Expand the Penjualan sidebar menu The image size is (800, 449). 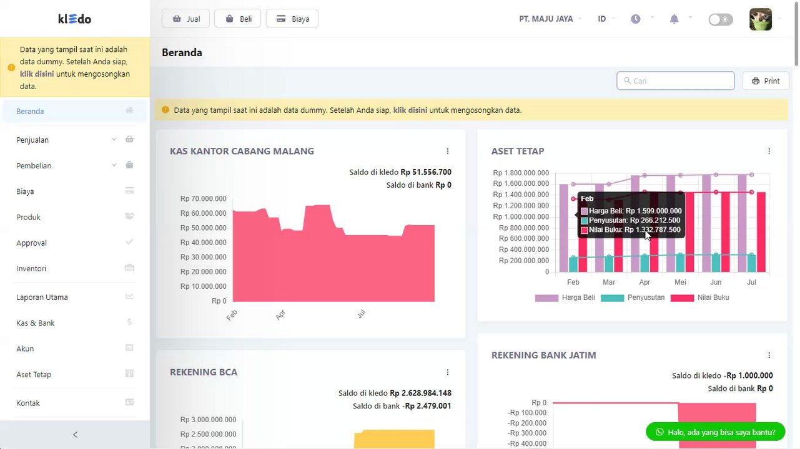(x=75, y=140)
